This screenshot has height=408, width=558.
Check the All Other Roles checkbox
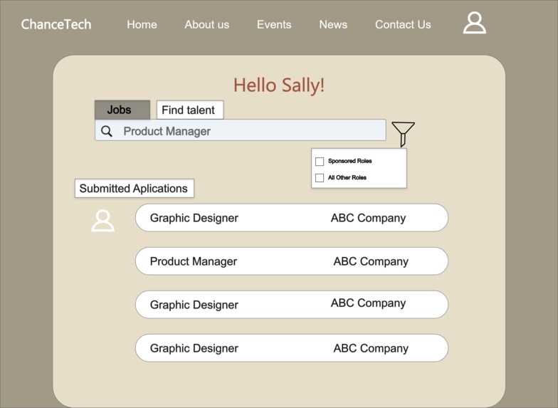(320, 178)
